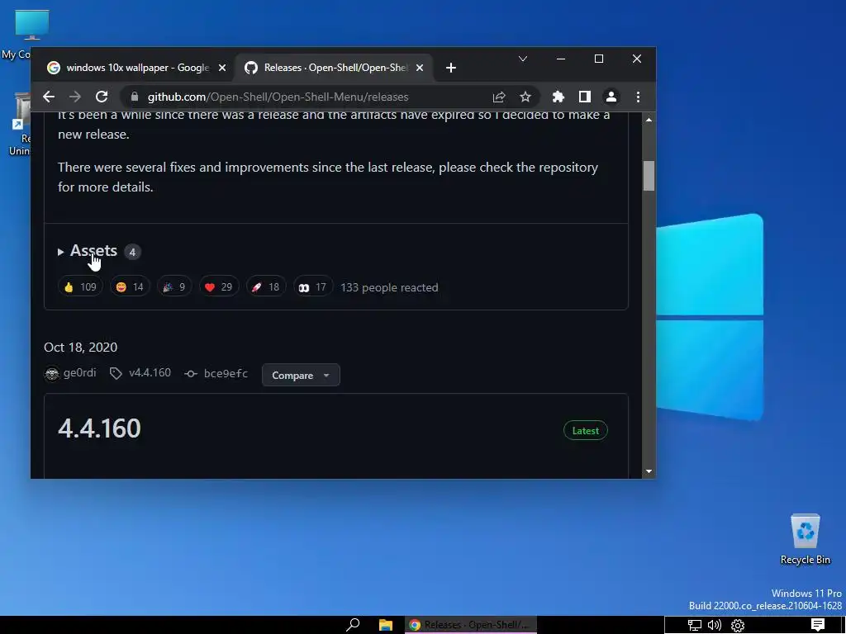Toggle the heart reaction (29)

click(x=218, y=287)
